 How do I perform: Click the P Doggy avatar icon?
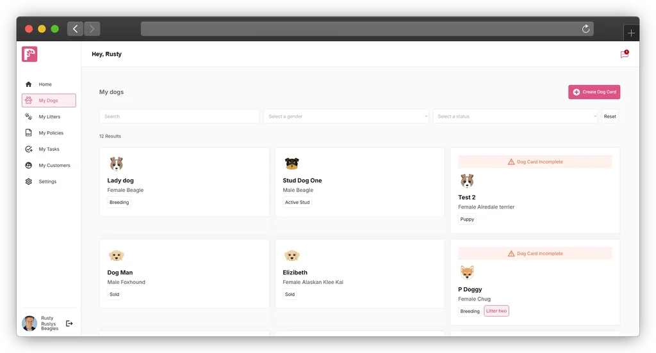tap(467, 272)
